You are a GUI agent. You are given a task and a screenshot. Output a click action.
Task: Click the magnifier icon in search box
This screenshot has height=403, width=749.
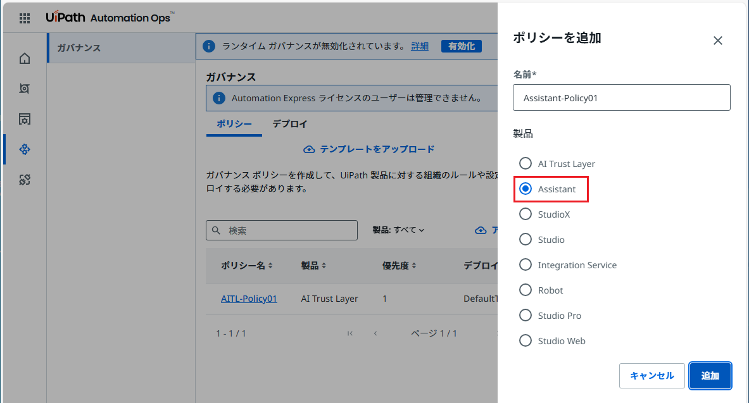[x=217, y=231]
